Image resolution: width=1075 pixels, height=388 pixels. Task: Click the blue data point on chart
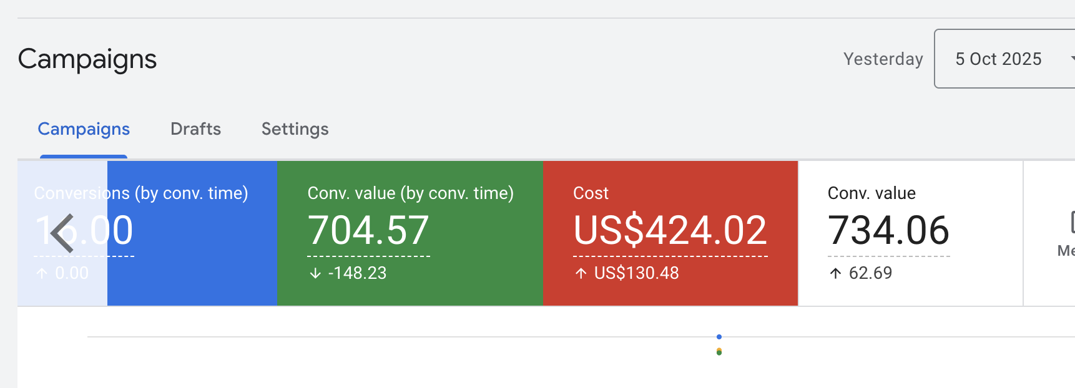click(x=719, y=337)
